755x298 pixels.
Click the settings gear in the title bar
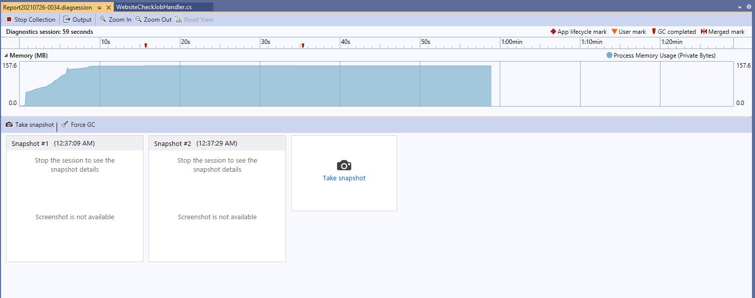pyautogui.click(x=749, y=7)
